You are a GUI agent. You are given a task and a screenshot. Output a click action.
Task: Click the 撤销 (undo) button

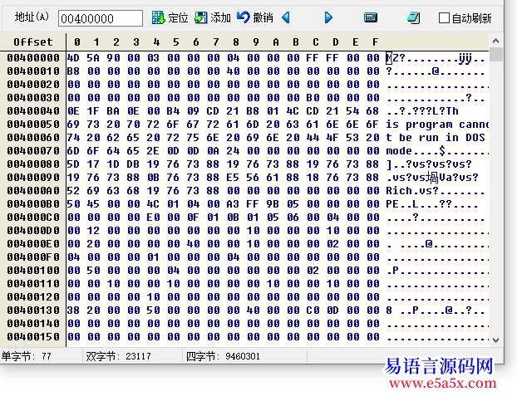click(x=254, y=17)
